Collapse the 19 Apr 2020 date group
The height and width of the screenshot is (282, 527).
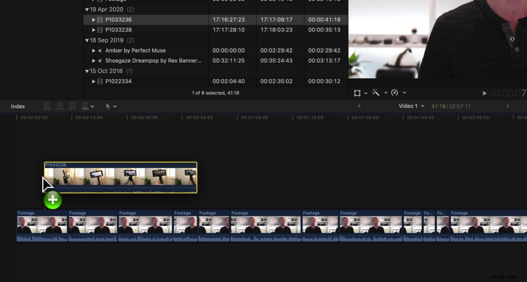[x=87, y=9]
